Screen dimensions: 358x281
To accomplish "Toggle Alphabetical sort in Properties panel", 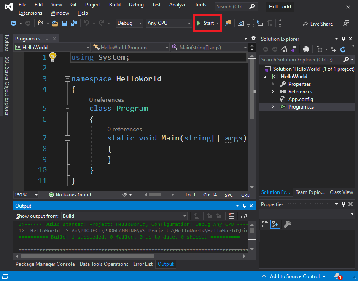I will [275, 224].
